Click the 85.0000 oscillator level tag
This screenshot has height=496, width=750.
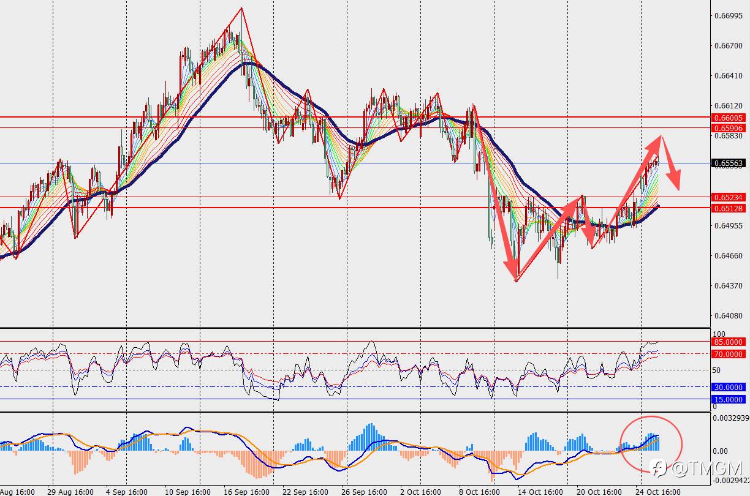pos(729,342)
